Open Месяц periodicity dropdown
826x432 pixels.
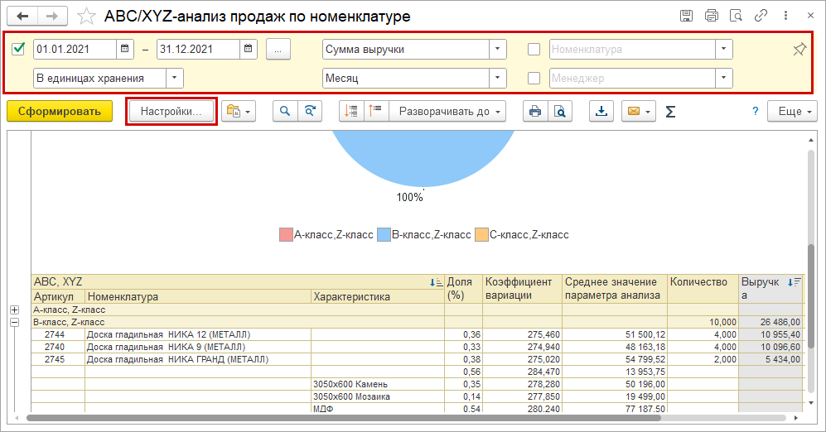point(497,78)
